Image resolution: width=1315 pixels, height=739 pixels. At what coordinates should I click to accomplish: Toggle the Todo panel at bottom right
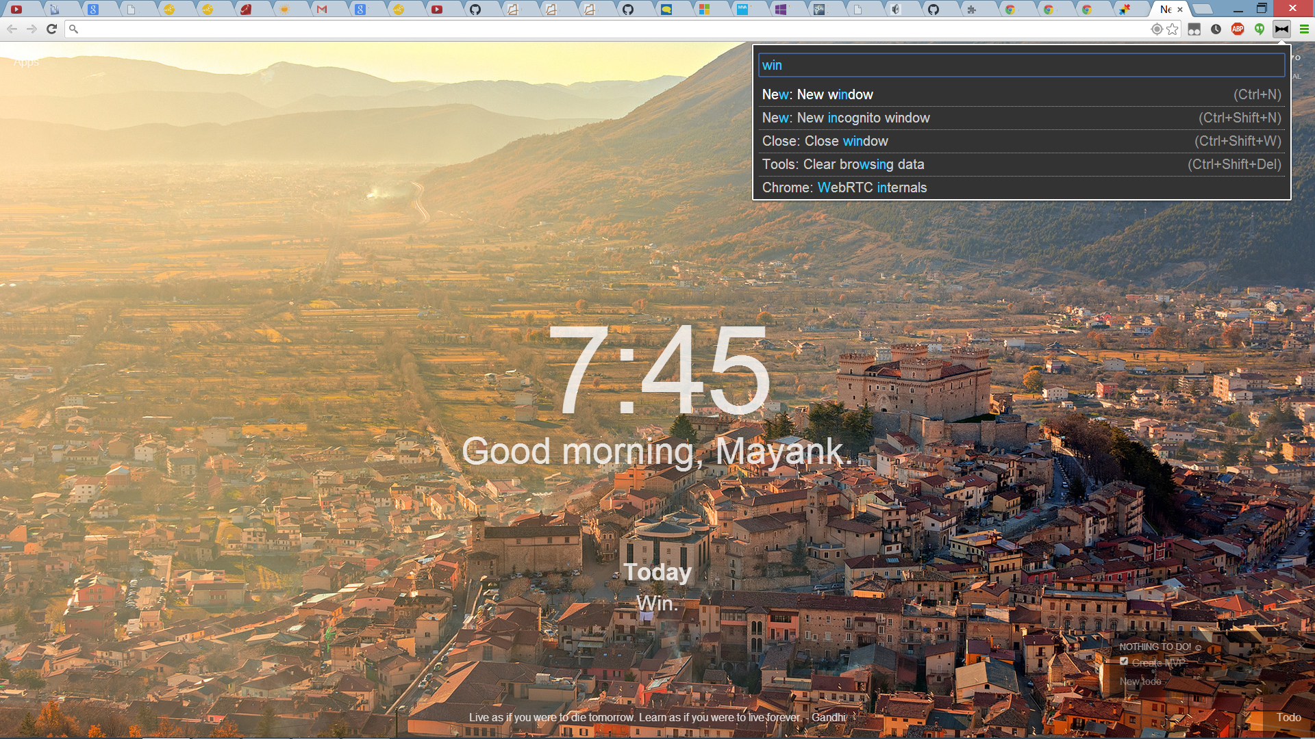1288,717
